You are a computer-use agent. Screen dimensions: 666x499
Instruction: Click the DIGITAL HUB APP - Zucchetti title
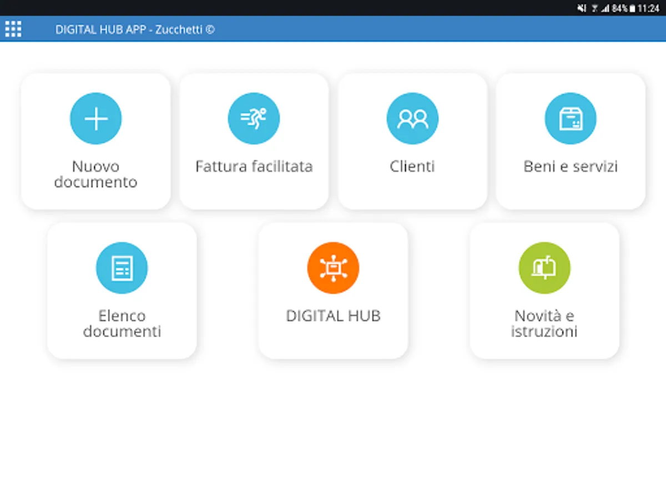tap(135, 29)
